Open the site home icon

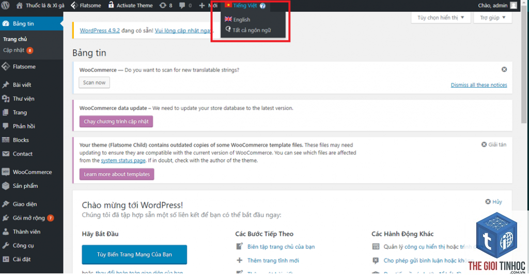coord(20,5)
